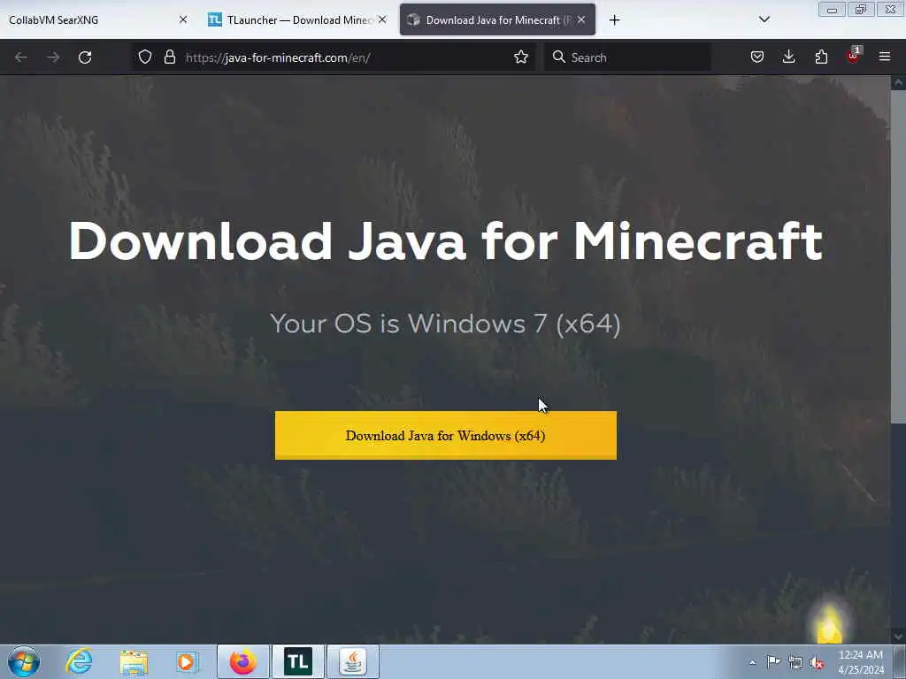906x679 pixels.
Task: Open the network tray icon
Action: [795, 663]
